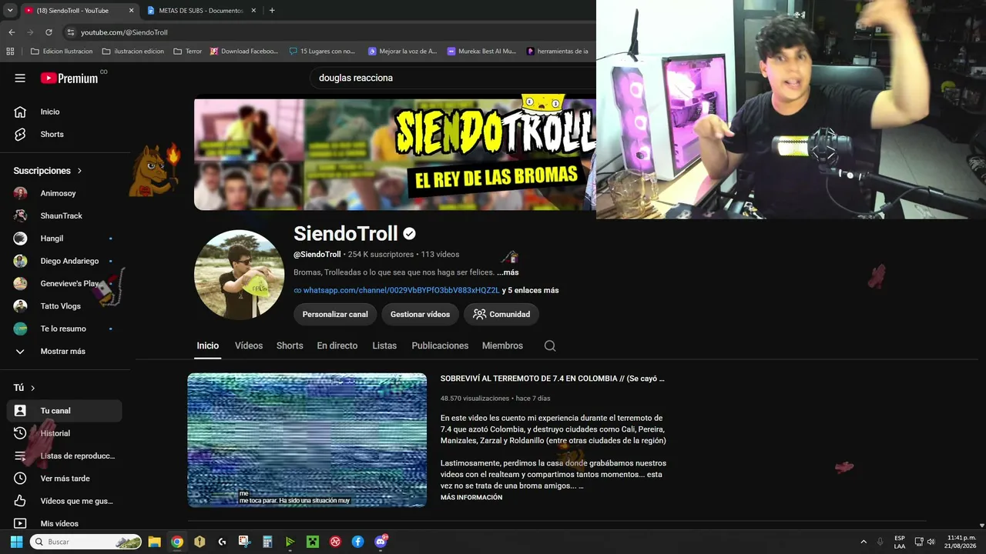Click the browser address bar
986x554 pixels.
(331, 32)
